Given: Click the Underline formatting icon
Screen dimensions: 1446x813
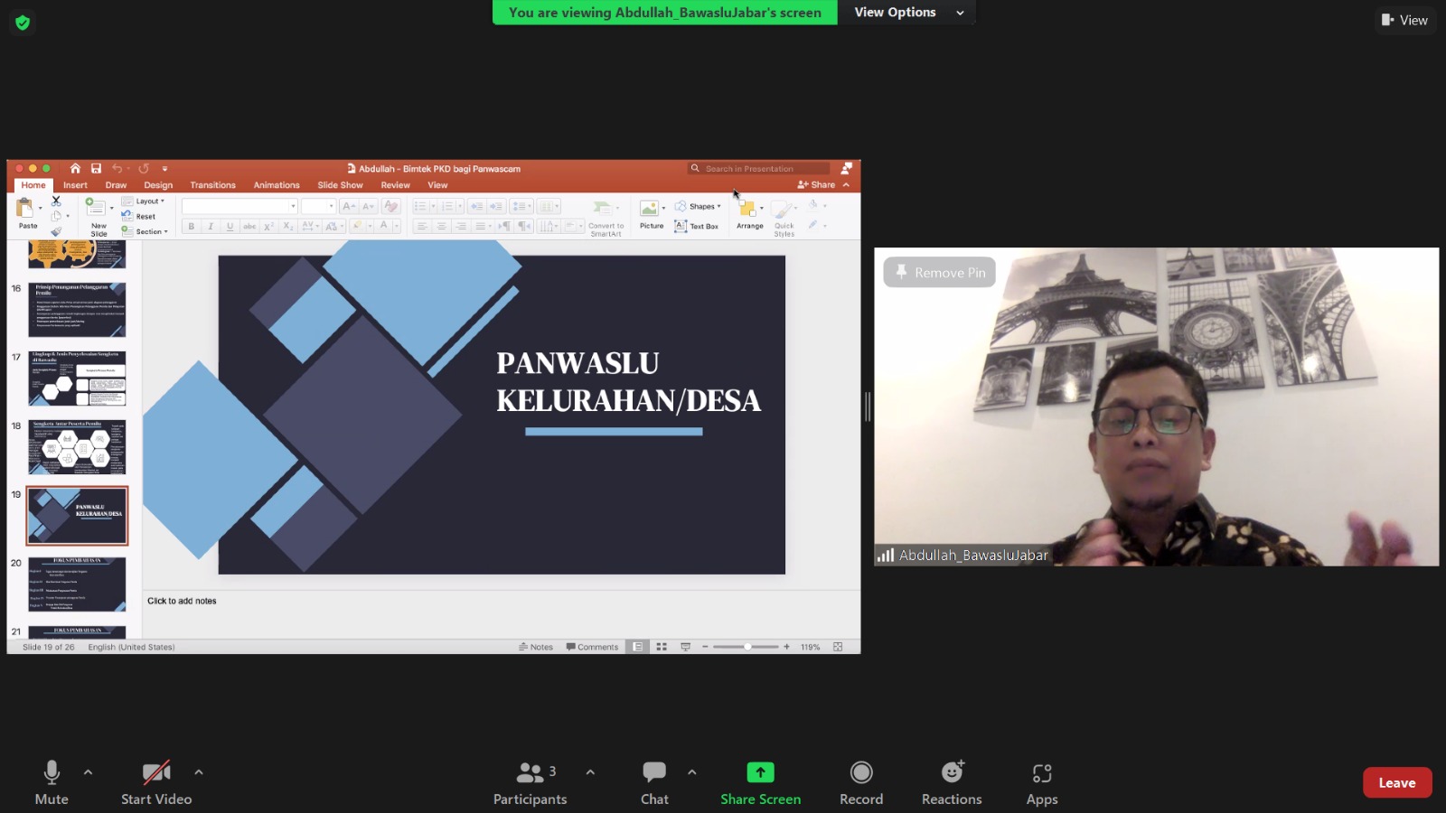Looking at the screenshot, I should tap(230, 225).
